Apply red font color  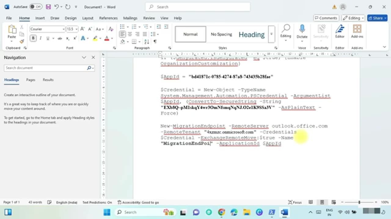[x=107, y=38]
